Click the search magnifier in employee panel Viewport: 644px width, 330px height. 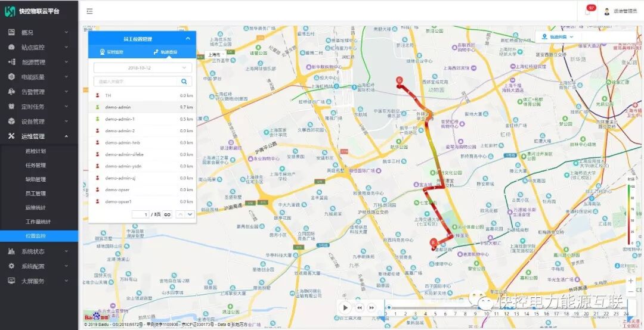[x=184, y=81]
